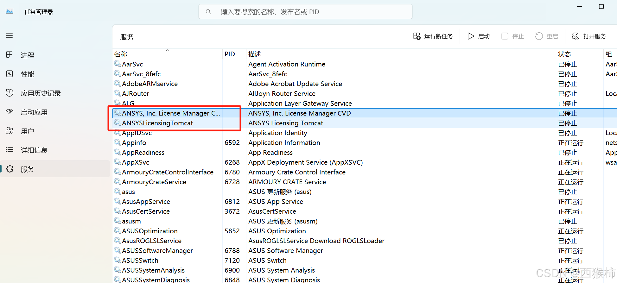Click the gear icon of ASUSOptimization
The image size is (617, 283).
[118, 231]
